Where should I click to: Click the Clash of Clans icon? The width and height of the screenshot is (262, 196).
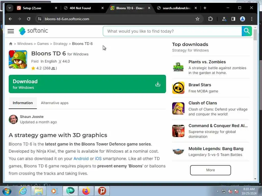(178, 108)
